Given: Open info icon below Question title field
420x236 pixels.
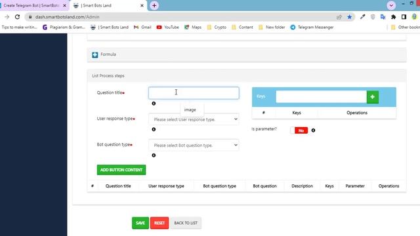Looking at the screenshot, I should pyautogui.click(x=154, y=104).
